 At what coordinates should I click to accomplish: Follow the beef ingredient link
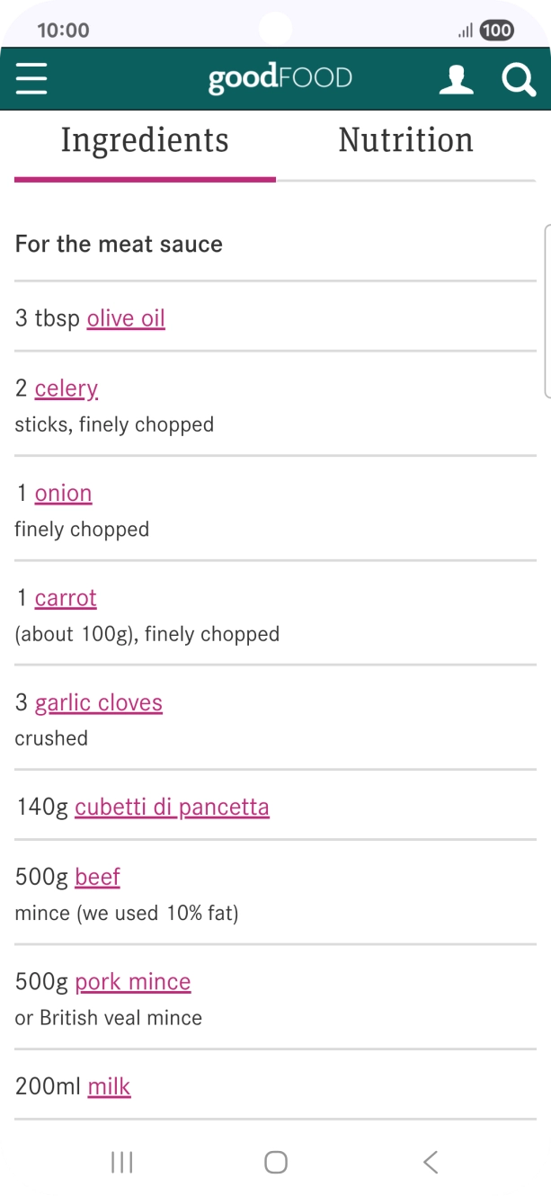click(x=97, y=877)
